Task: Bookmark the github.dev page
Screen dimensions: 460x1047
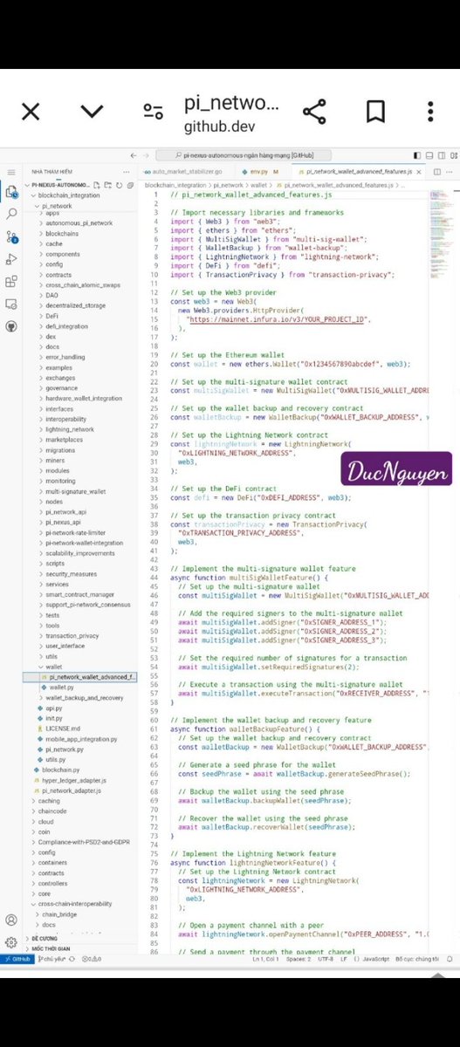Action: coord(375,112)
